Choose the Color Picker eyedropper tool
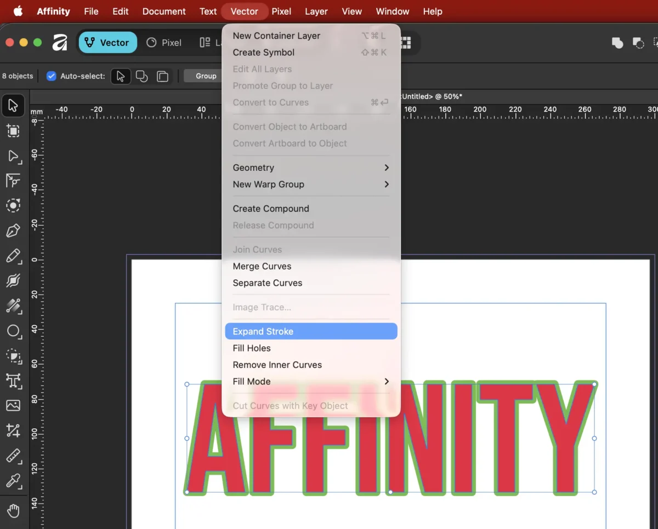Image resolution: width=658 pixels, height=529 pixels. (x=13, y=481)
